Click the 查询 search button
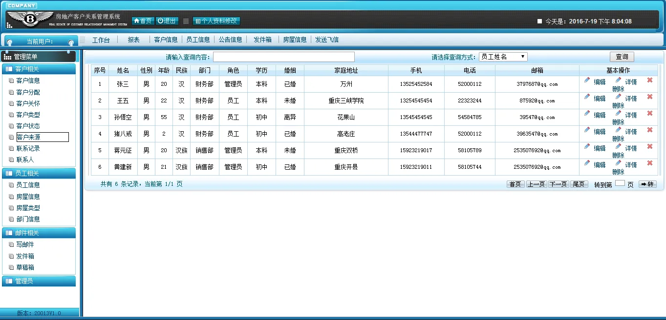The height and width of the screenshot is (320, 666). click(x=622, y=57)
